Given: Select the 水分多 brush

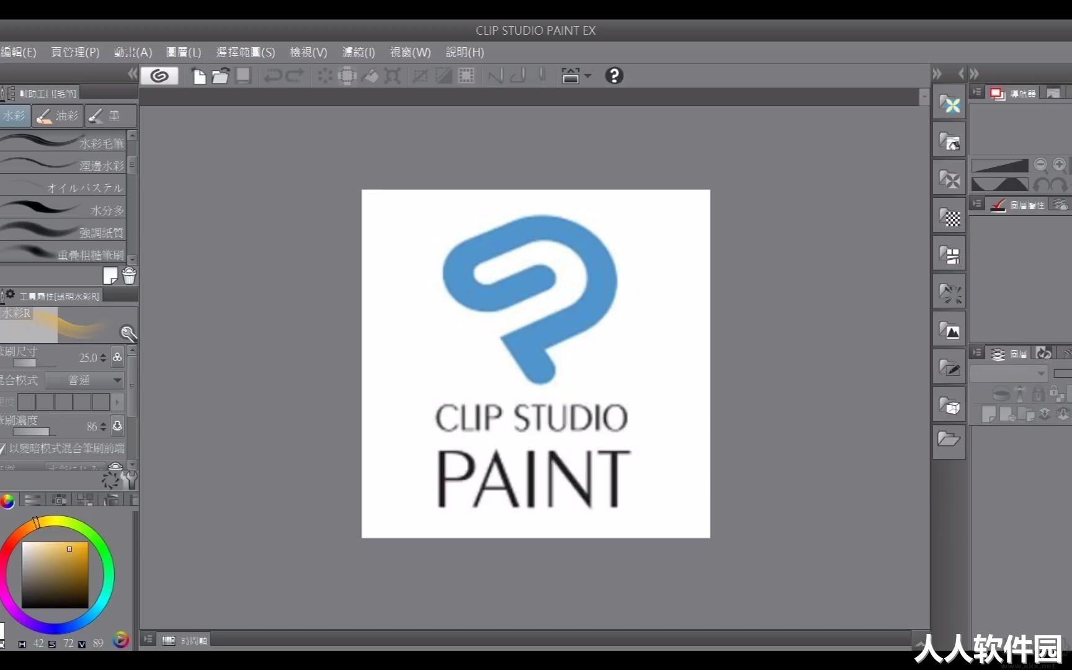Looking at the screenshot, I should [63, 209].
